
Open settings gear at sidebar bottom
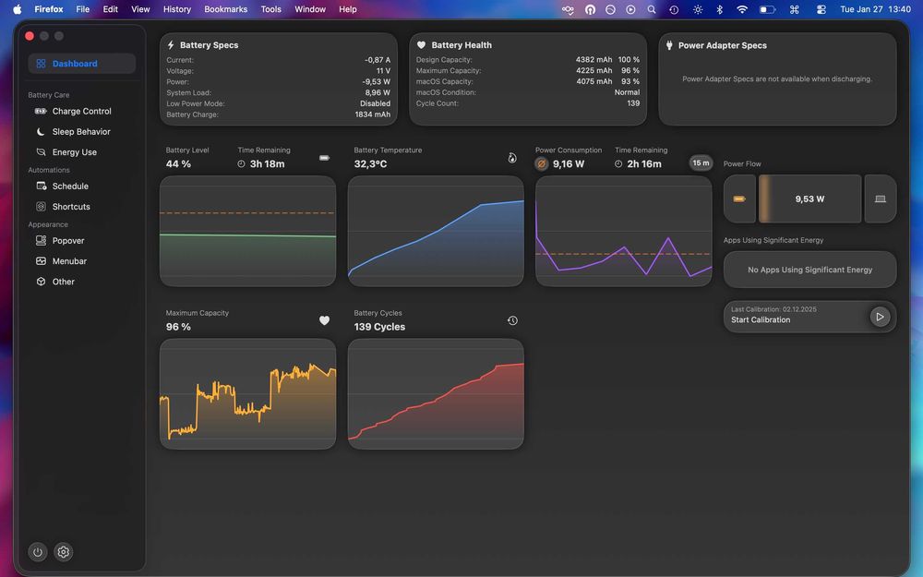[x=64, y=552]
